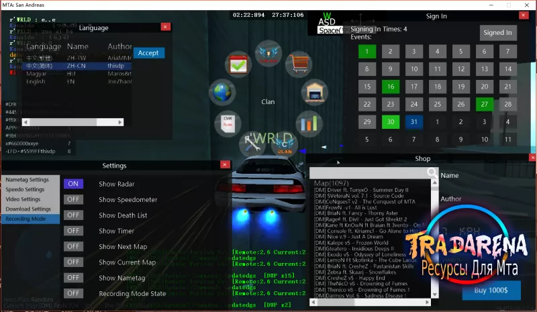Click the winged emblem icon at top of radial menu
Image resolution: width=537 pixels, height=312 pixels.
(x=268, y=53)
